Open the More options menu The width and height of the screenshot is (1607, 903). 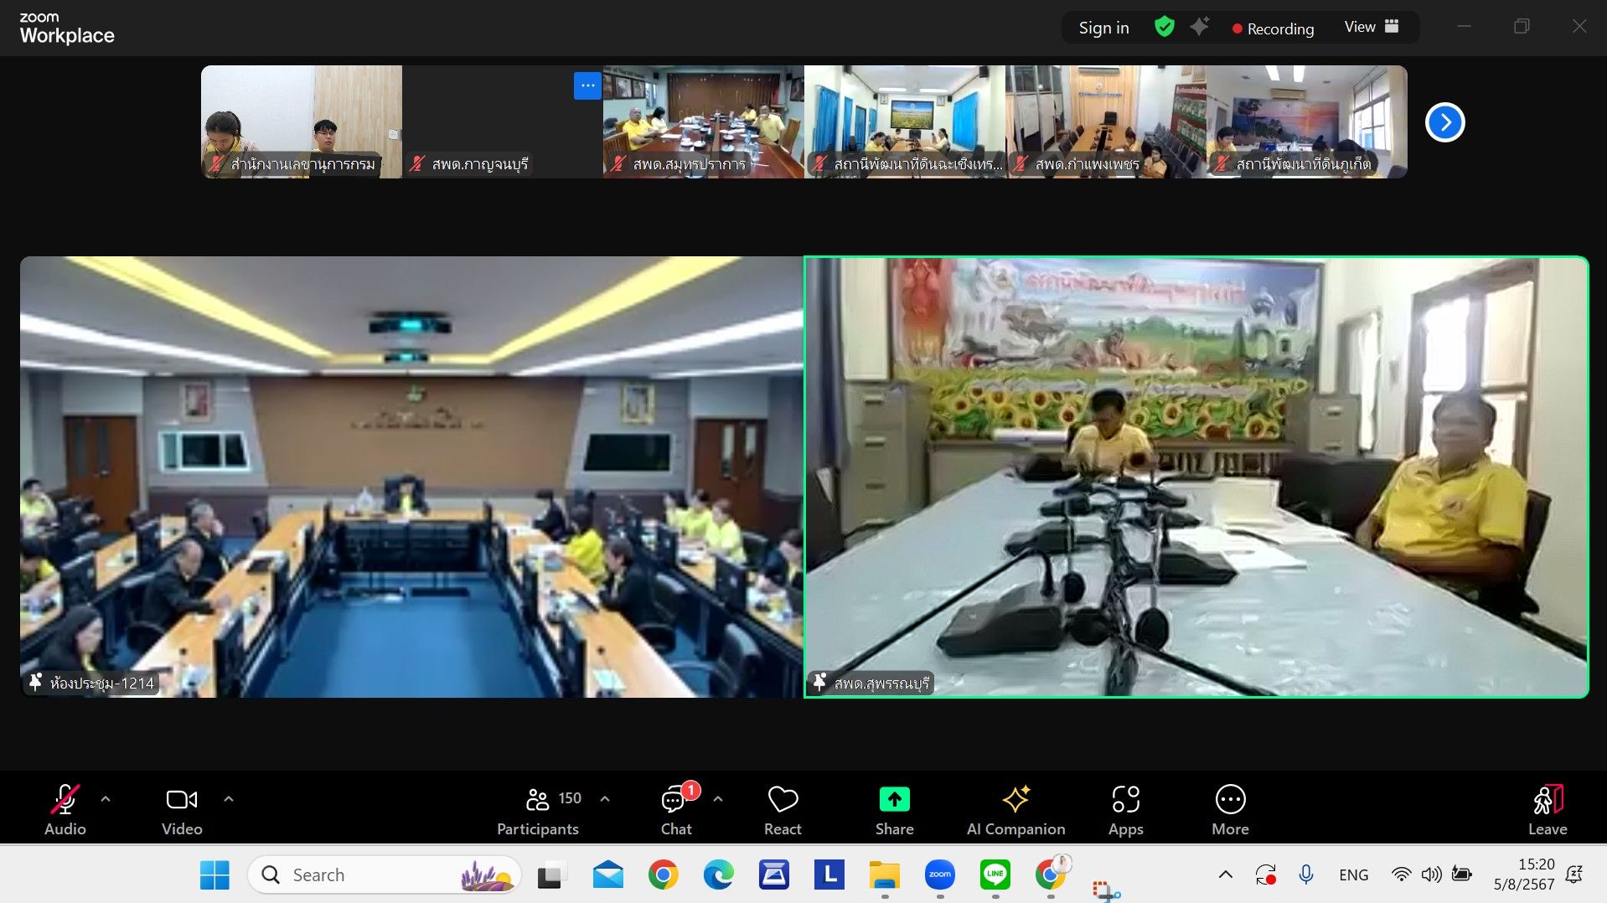point(1230,808)
